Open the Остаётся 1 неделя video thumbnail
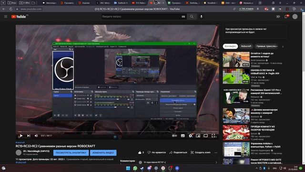305x172 pixels. click(236, 59)
